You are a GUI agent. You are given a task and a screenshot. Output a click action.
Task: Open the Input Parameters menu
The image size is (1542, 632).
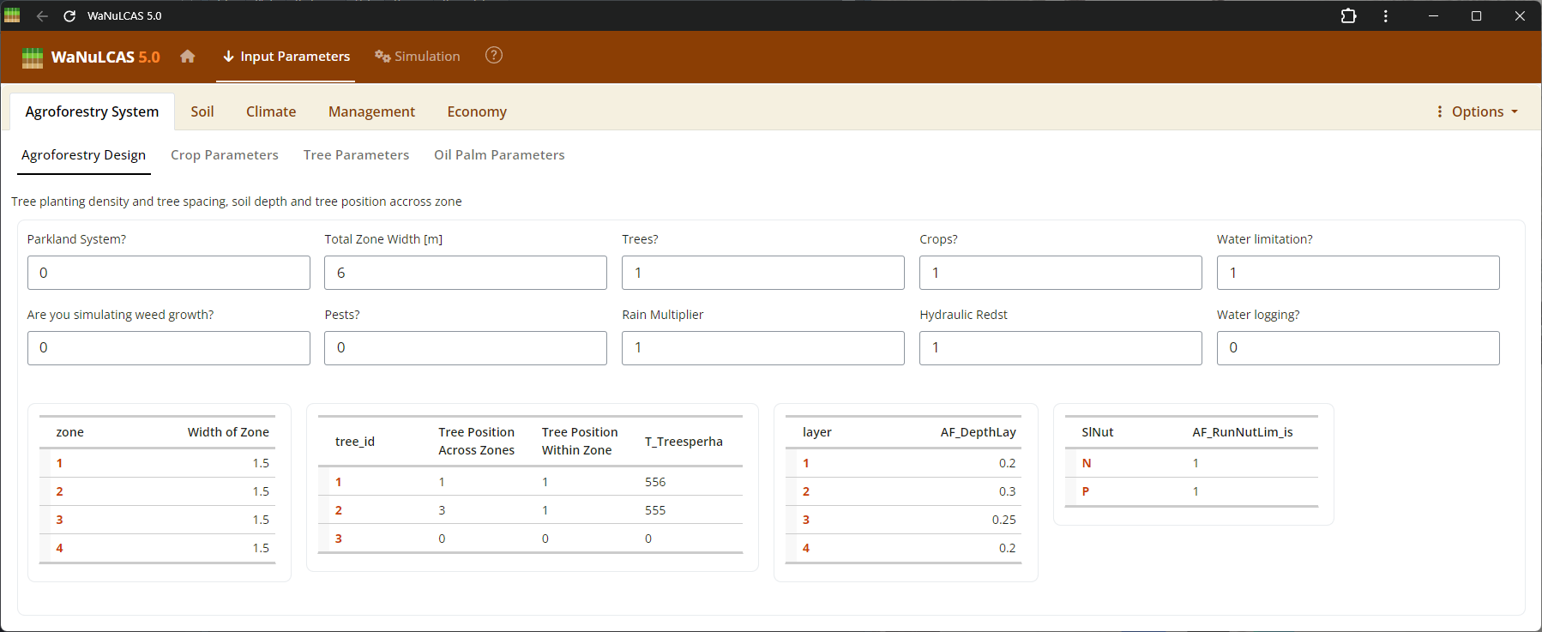coord(286,57)
